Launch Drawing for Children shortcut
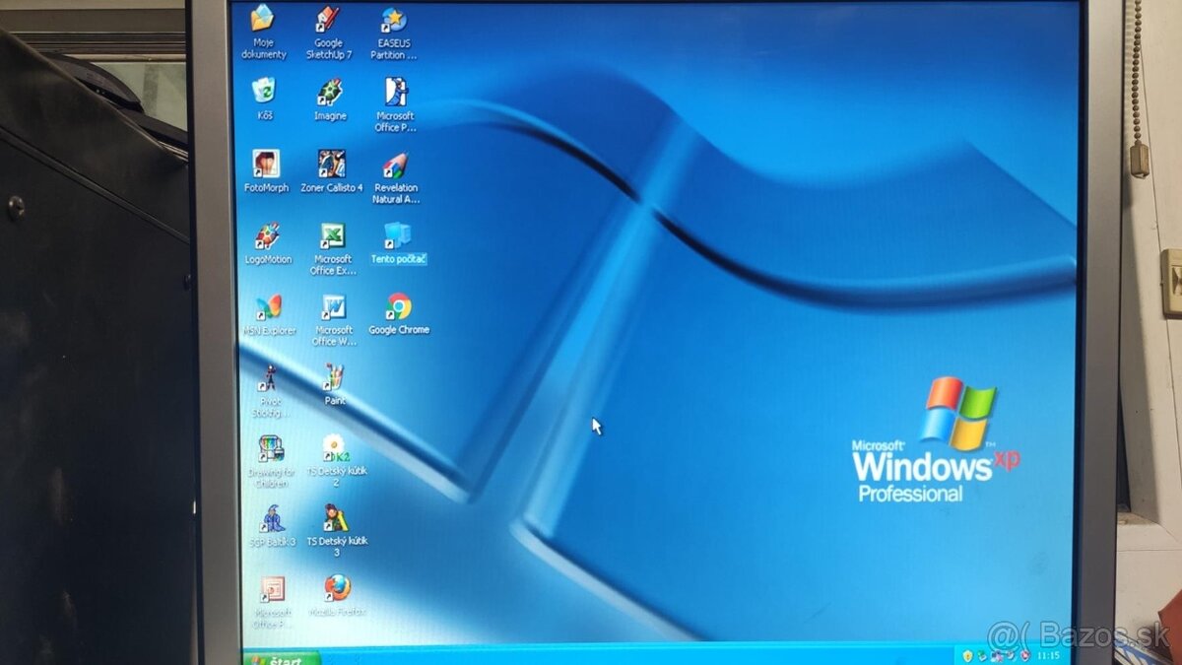 tap(270, 449)
